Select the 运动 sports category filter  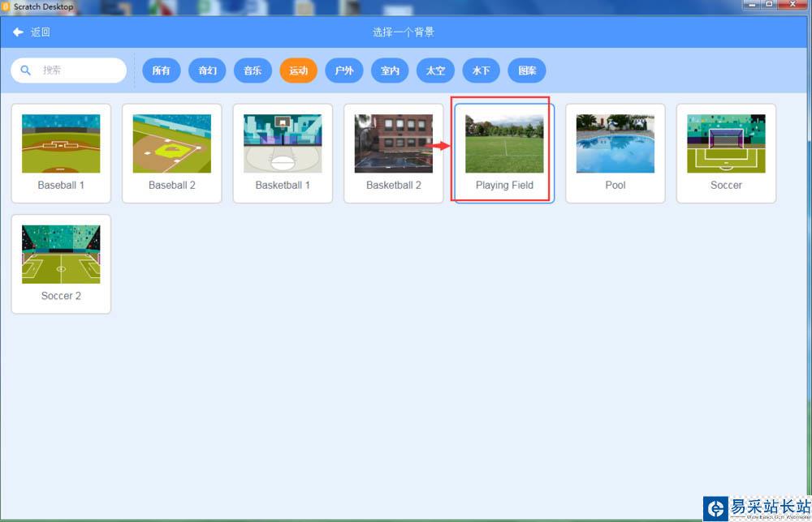coord(298,71)
